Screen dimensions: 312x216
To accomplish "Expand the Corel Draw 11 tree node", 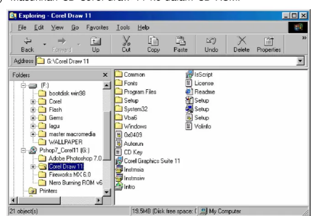I will 33,167.
